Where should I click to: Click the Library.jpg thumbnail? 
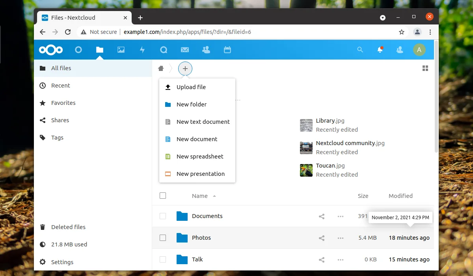coord(306,125)
